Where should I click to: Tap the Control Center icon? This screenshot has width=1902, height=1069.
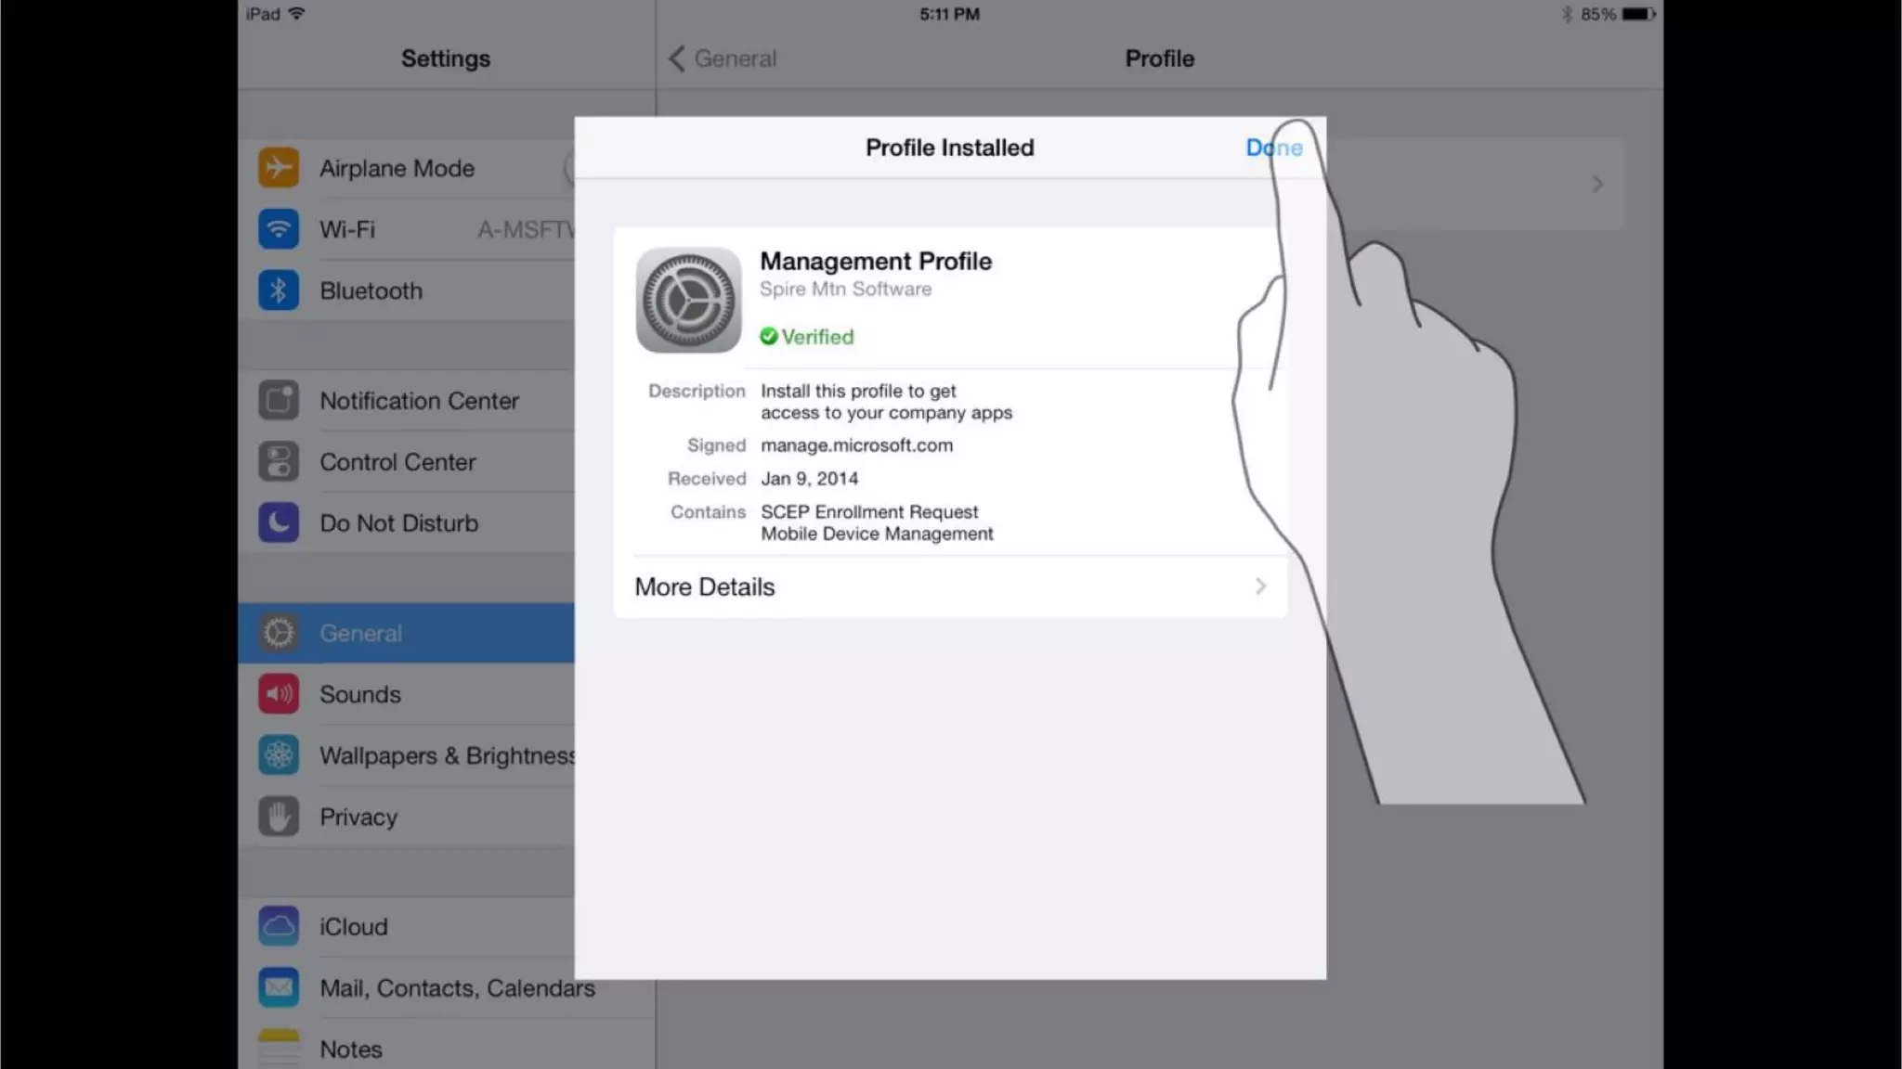click(x=278, y=462)
